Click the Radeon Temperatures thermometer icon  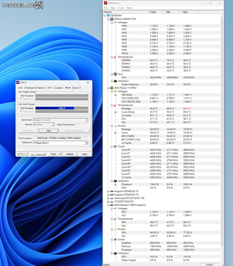[115, 219]
